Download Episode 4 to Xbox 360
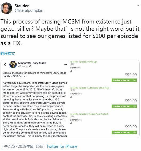This screenshot has height=151, width=141. pos(124,106)
